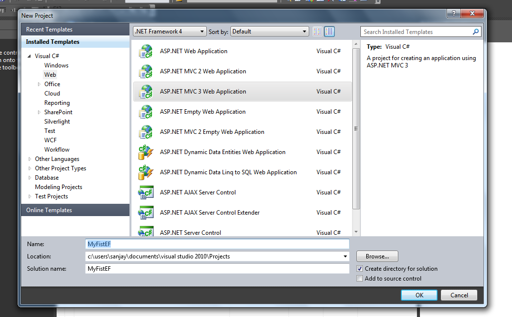Expand the Other Project Types node
The width and height of the screenshot is (512, 317).
pos(30,168)
